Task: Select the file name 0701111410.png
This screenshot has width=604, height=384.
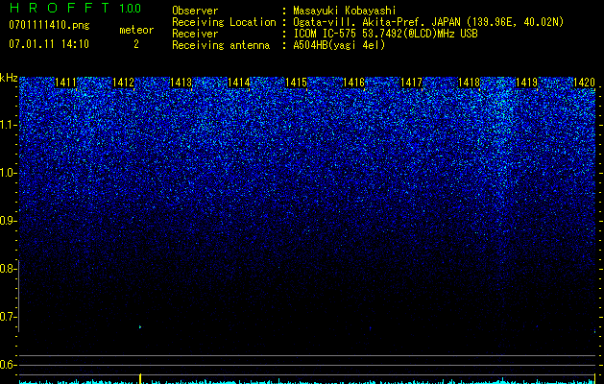Action: point(49,25)
